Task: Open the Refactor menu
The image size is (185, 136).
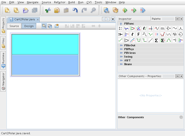Action: [60, 2]
